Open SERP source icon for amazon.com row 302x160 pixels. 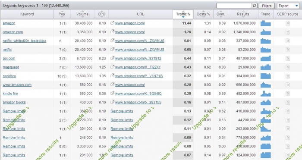288,32
